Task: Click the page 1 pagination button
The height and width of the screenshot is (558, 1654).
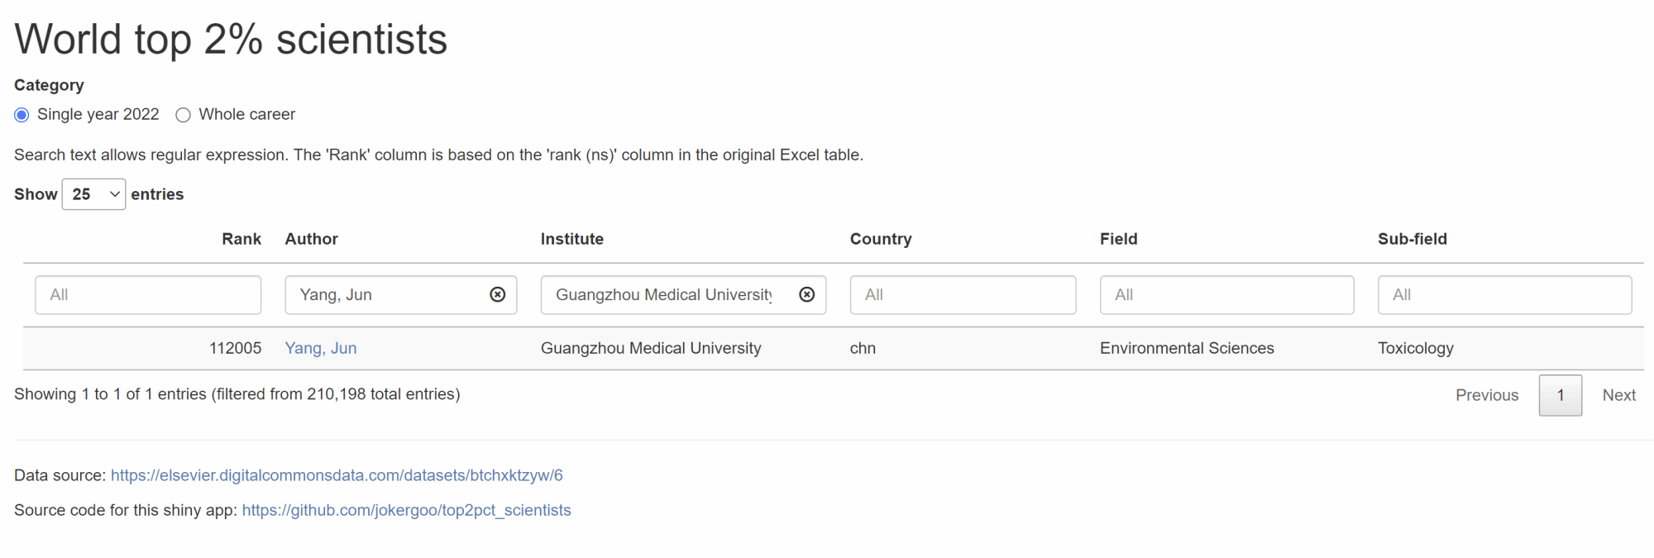Action: pyautogui.click(x=1560, y=395)
